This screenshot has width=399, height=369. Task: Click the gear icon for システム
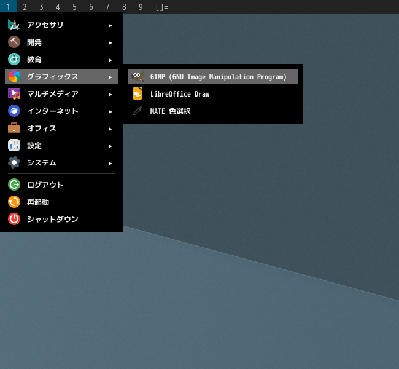pos(14,163)
